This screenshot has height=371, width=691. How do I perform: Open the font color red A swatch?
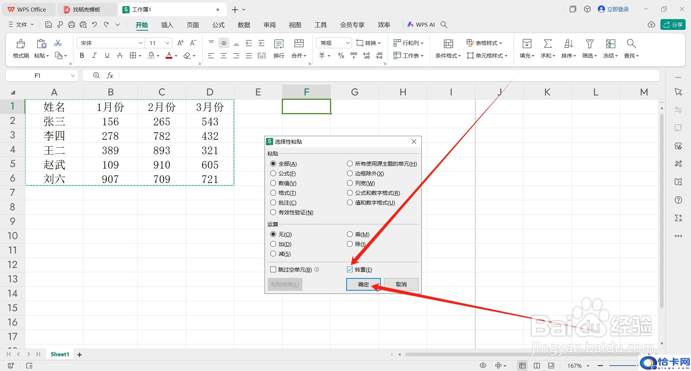coord(169,55)
